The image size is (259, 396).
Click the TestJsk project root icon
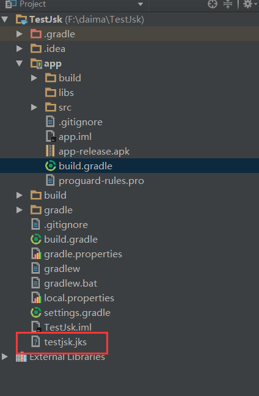click(x=21, y=20)
